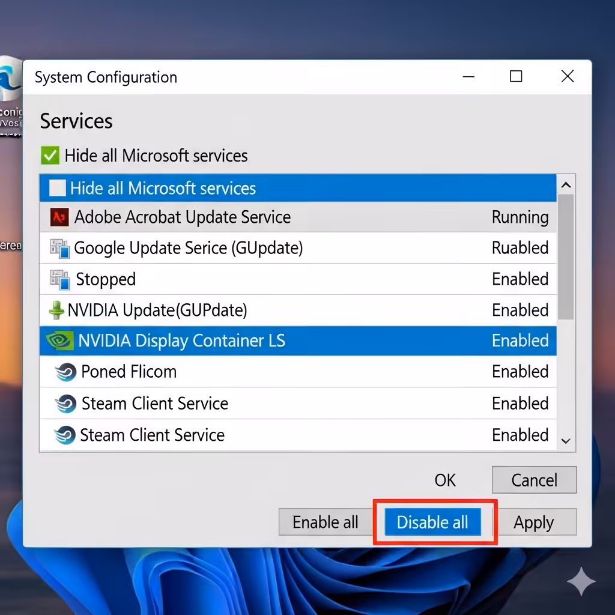Click the services list scrollbar thumb
The width and height of the screenshot is (615, 615).
[x=566, y=257]
